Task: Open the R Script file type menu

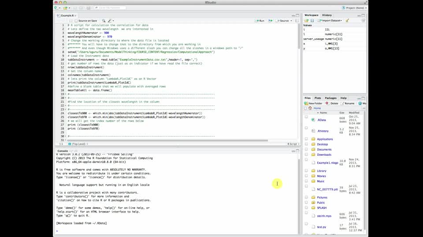Action: [x=293, y=144]
